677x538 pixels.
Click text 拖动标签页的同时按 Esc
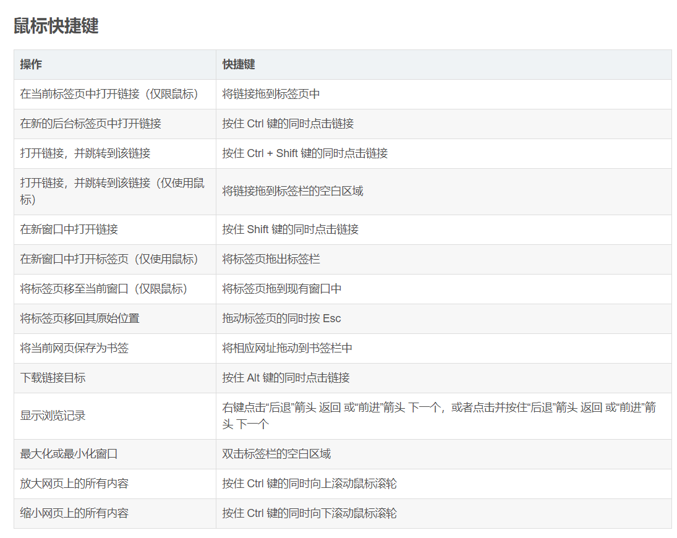(281, 318)
